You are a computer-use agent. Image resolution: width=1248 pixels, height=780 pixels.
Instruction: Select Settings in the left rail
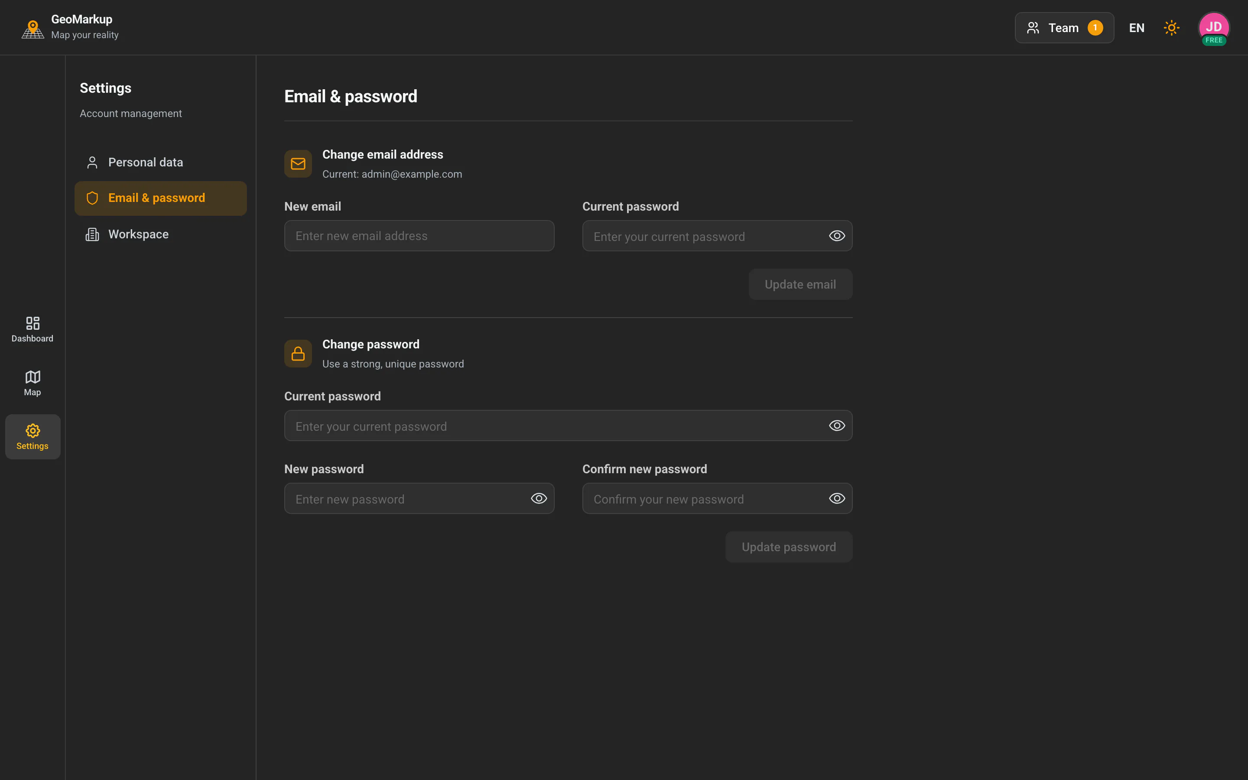32,437
